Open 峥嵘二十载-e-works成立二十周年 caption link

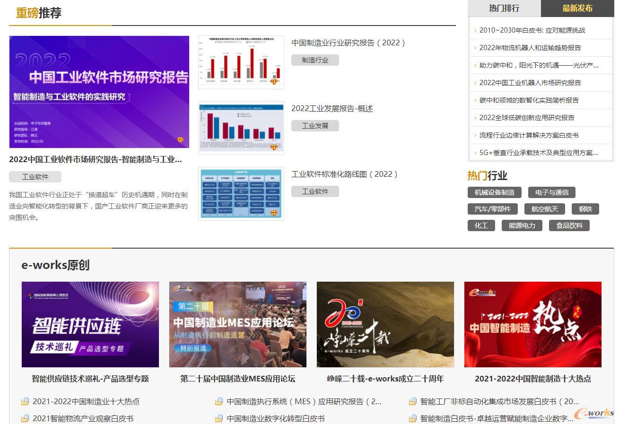(x=385, y=379)
